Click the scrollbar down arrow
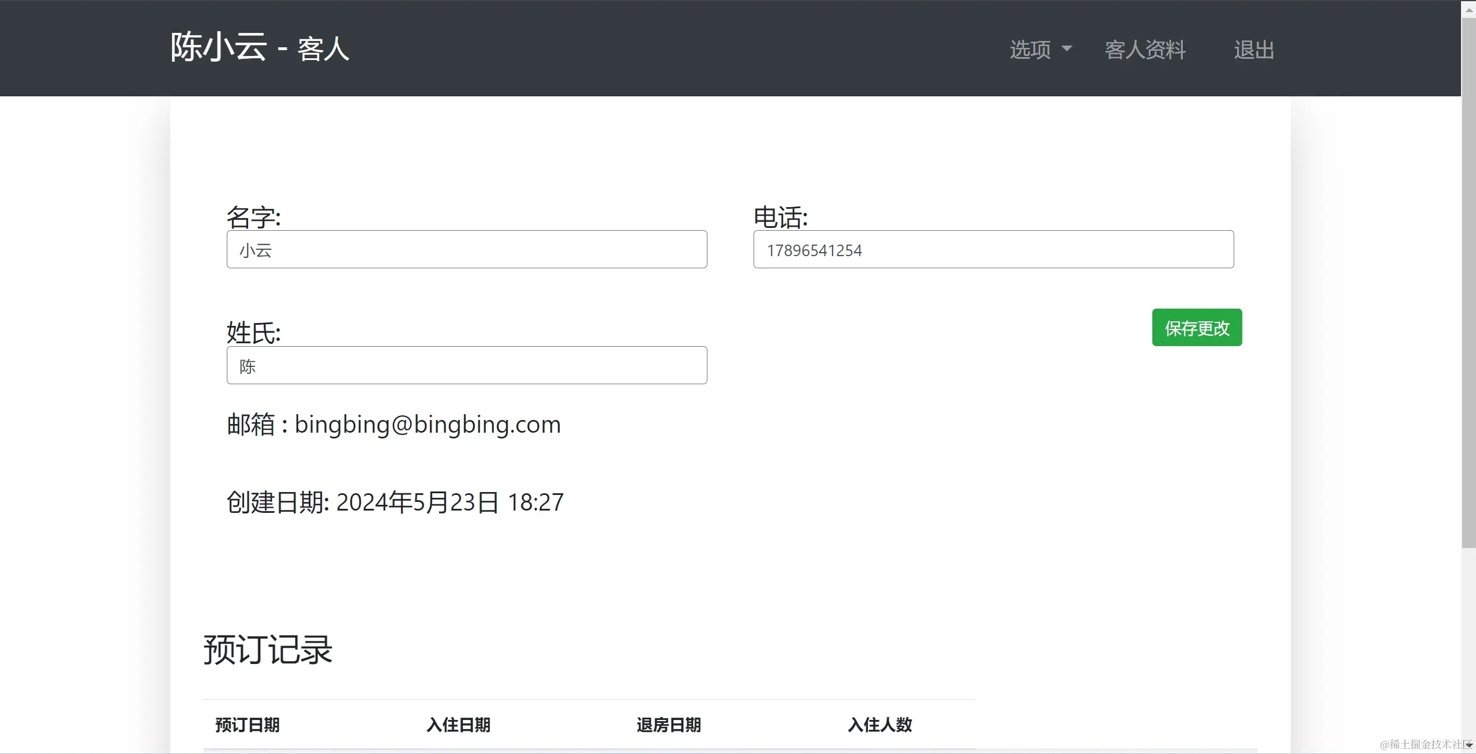 (1468, 745)
